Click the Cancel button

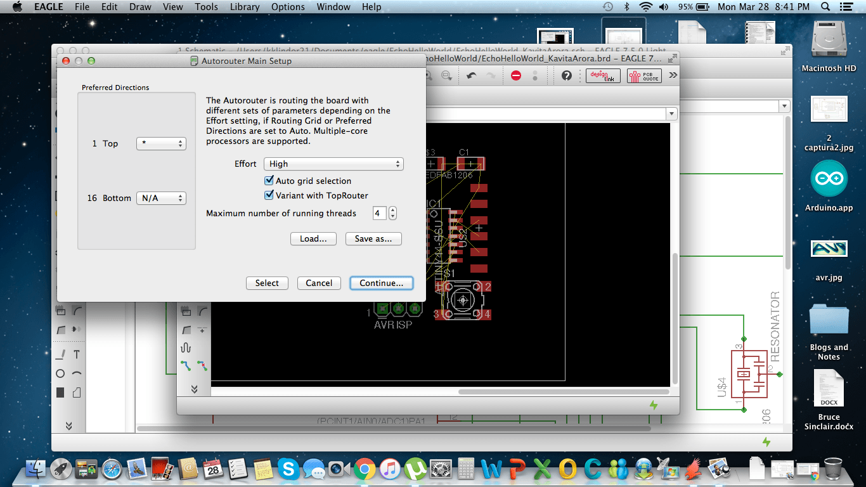coord(319,283)
